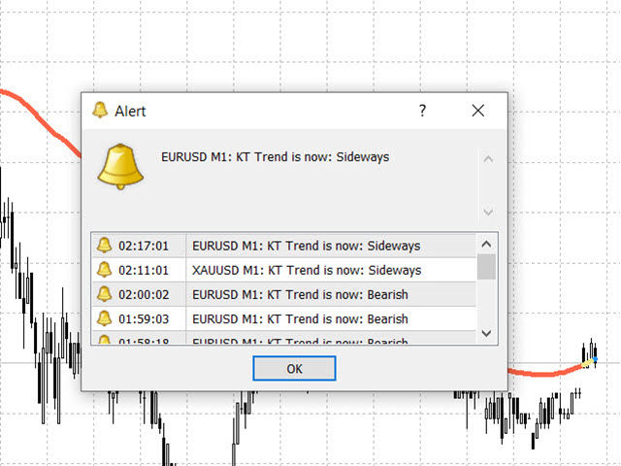Click message pane up scroll arrow
Viewport: 621px width, 466px height.
click(488, 159)
